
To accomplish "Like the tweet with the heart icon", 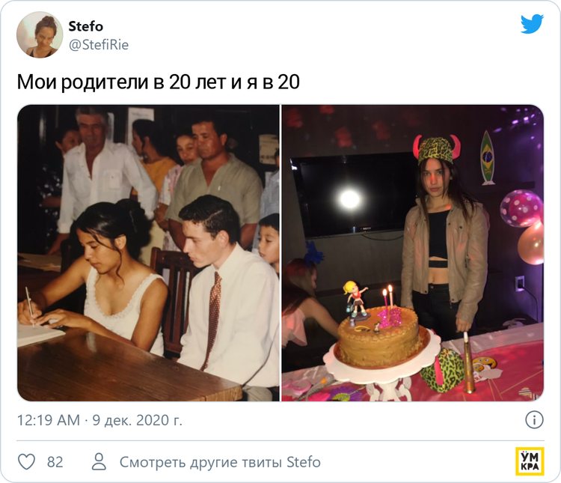I will pos(27,462).
